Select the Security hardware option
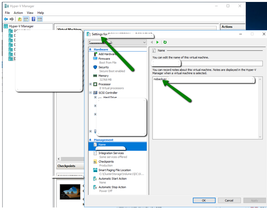 click(104, 67)
